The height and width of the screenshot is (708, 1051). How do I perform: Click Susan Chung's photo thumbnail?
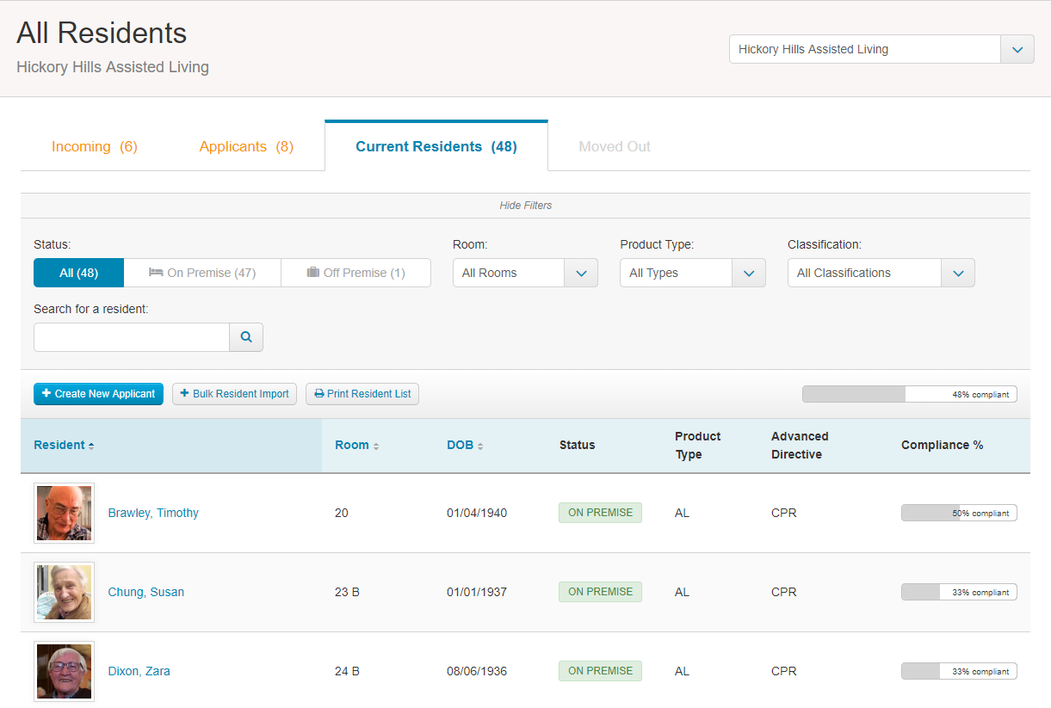click(x=64, y=592)
